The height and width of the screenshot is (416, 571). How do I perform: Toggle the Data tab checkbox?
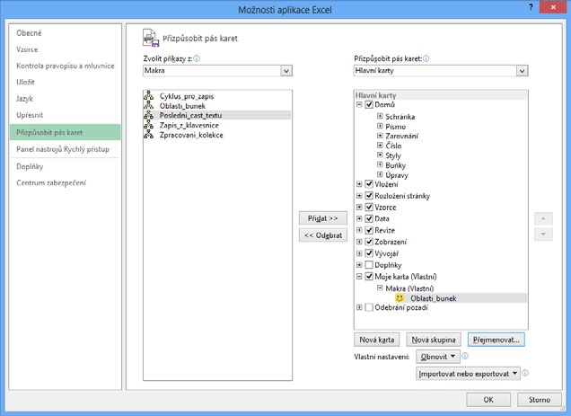(x=369, y=218)
